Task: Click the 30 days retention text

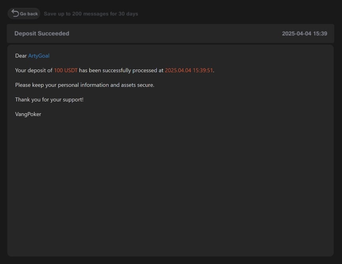Action: 128,14
